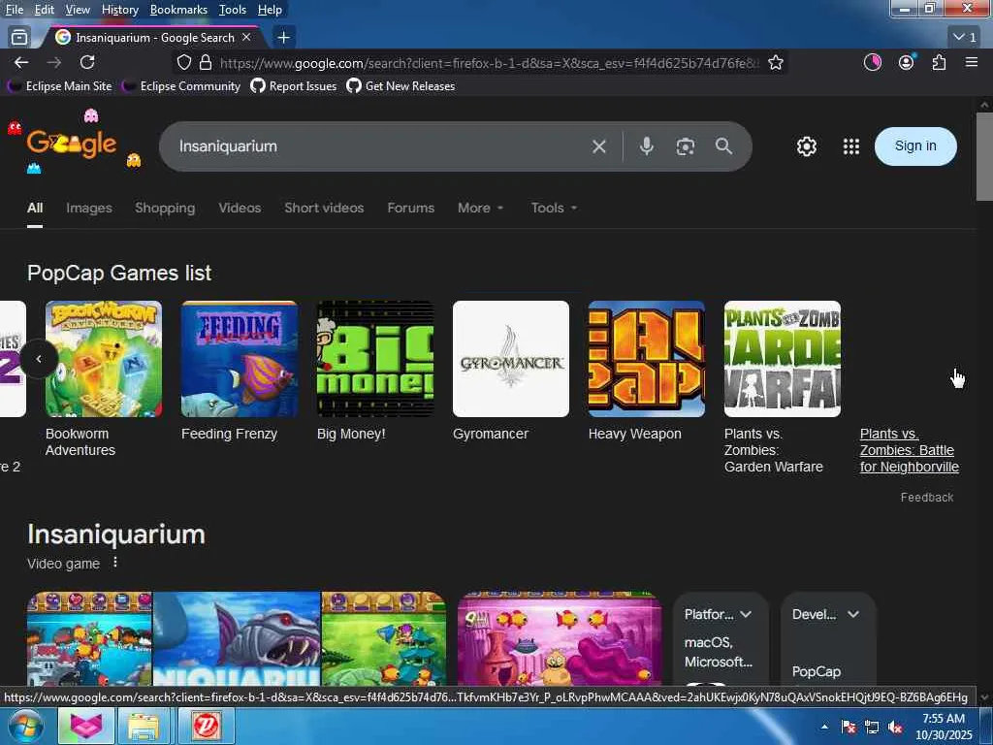Submit search with magnifier icon
Screen dimensions: 993x745
(x=723, y=146)
